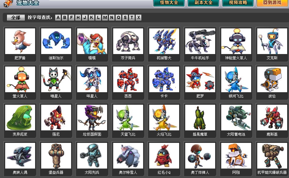Filter pets by letter M
The image size is (289, 178).
click(105, 17)
